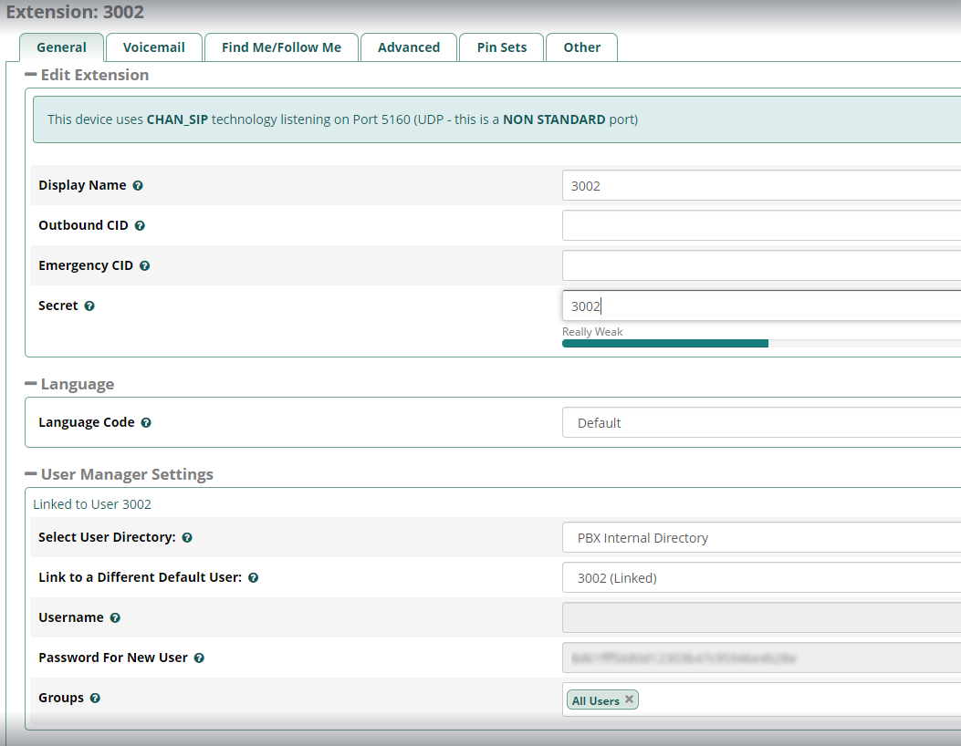Open the Link to Different Default User dropdown
Screen dimensions: 961x746
[761, 577]
